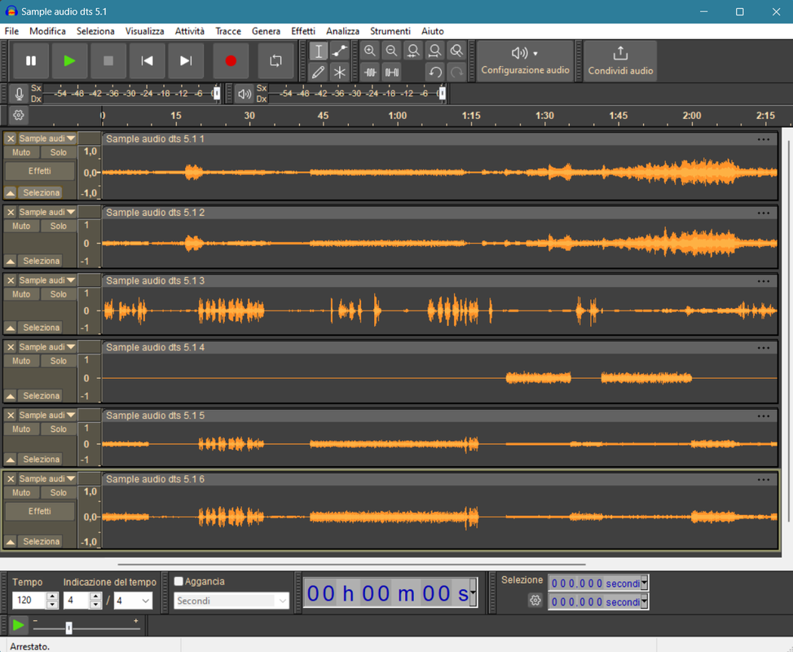793x652 pixels.
Task: Select the Draw tool pencil
Action: point(319,72)
